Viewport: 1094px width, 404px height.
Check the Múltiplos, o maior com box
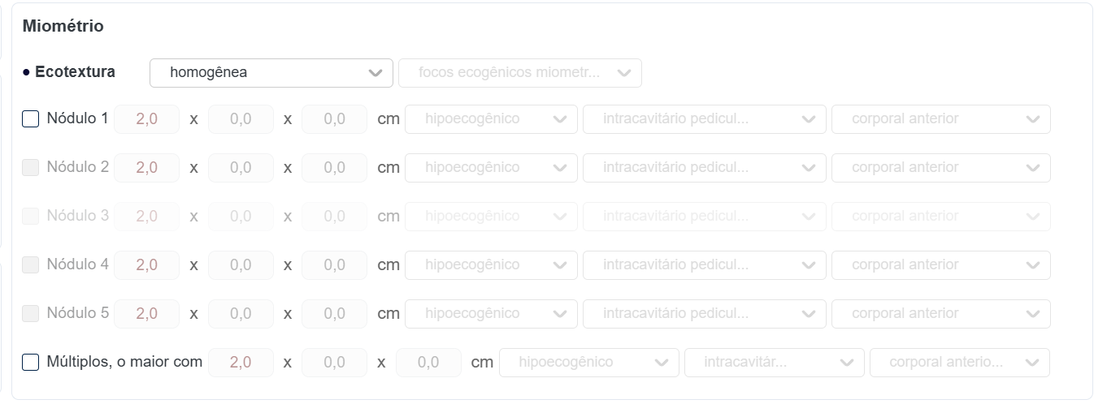point(30,363)
